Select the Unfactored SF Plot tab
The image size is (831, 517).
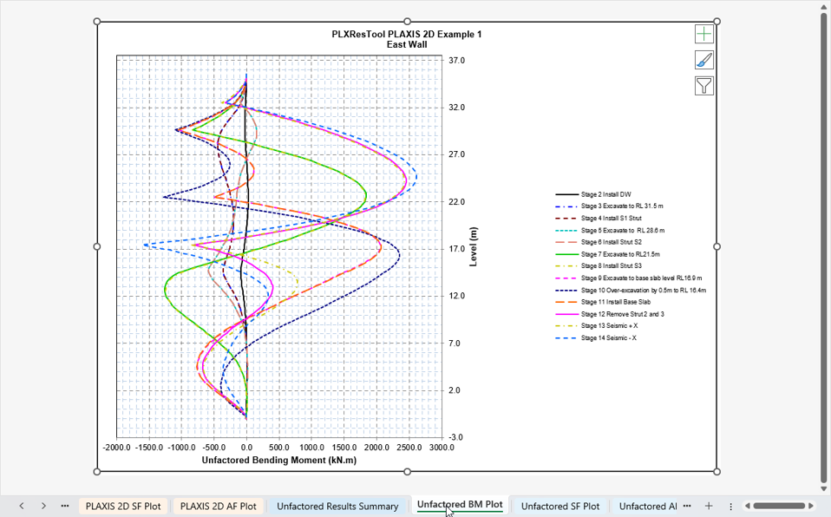click(560, 507)
